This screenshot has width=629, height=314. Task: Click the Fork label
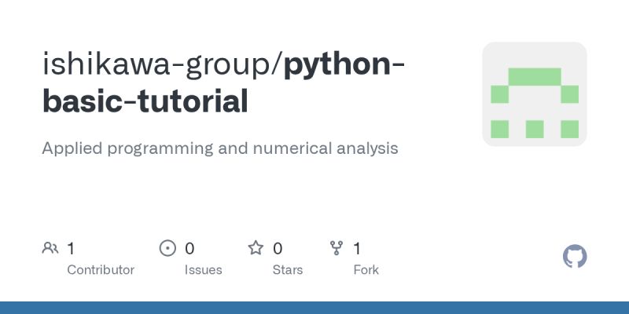[366, 270]
